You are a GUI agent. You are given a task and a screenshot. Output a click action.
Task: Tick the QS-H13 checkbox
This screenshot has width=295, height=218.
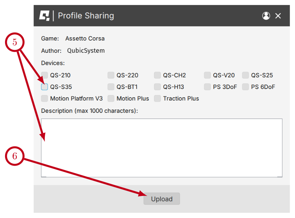(x=157, y=87)
